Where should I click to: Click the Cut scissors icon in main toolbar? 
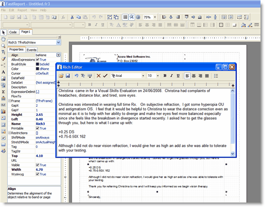(x=72, y=17)
